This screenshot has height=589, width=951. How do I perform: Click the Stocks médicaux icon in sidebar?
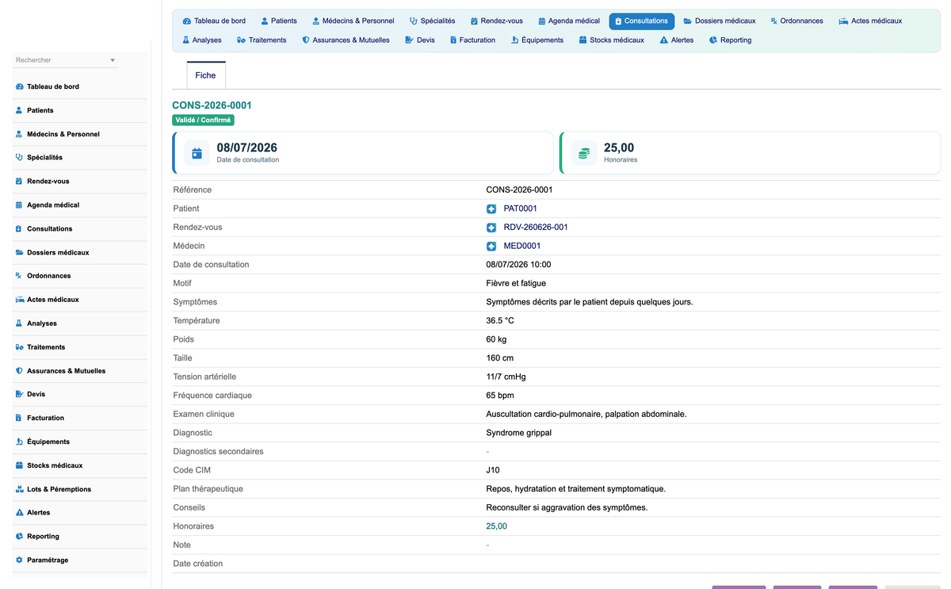tap(19, 465)
